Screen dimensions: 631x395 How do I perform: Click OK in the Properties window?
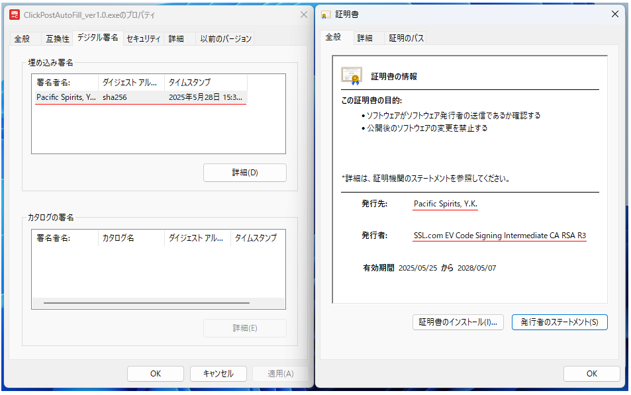point(156,374)
